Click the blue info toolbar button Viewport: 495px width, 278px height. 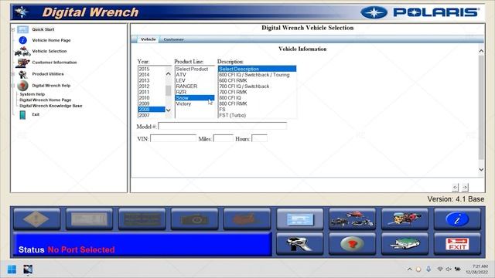click(457, 219)
